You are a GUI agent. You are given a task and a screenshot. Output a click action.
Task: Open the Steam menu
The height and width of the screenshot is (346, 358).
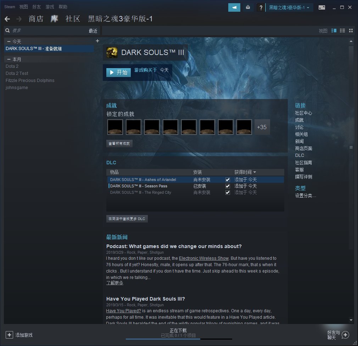tap(10, 7)
